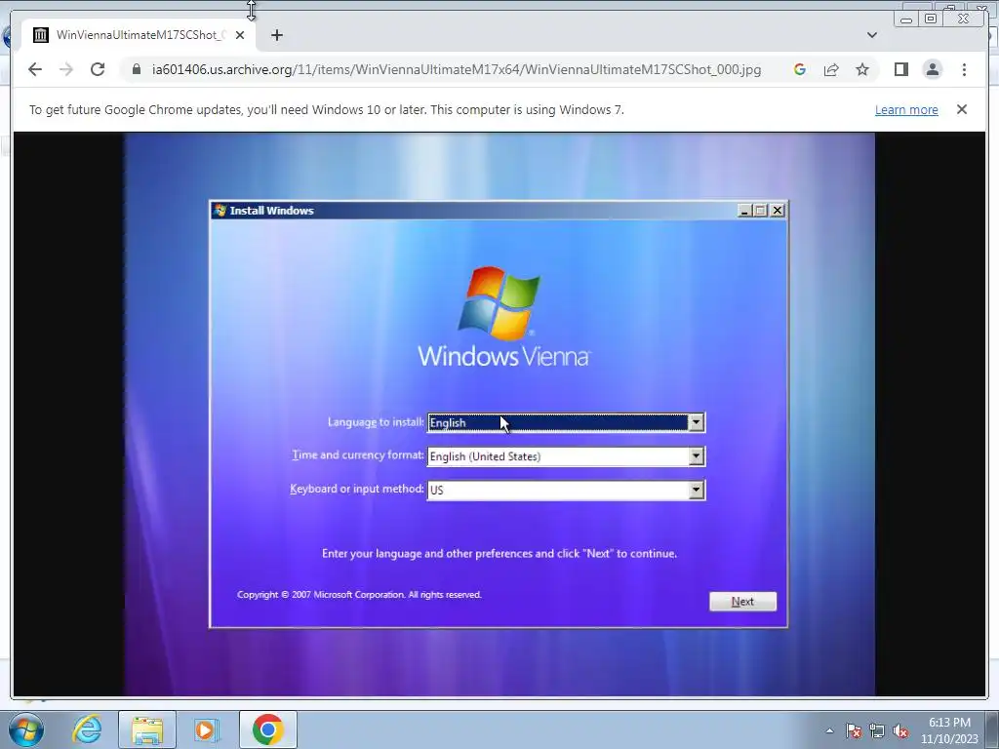Bookmark this page with the star icon

[x=862, y=69]
